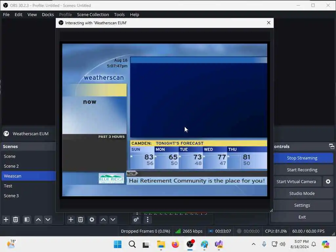The width and height of the screenshot is (336, 252).
Task: Click the Exit button
Action: tap(302, 217)
